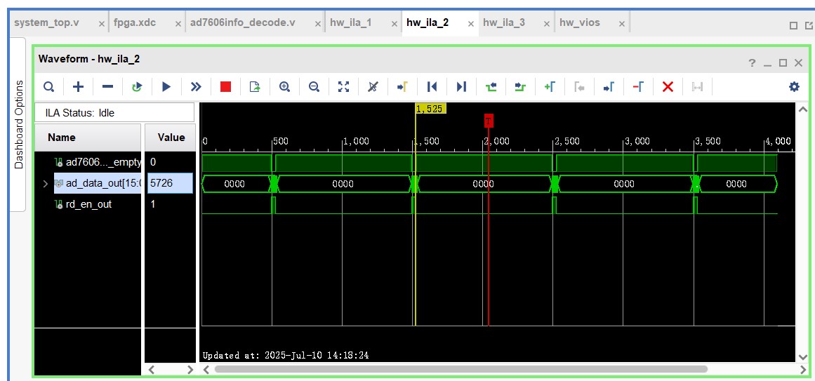Screen dimensions: 815x381
Task: Close the hw_vios tab
Action: coord(621,24)
